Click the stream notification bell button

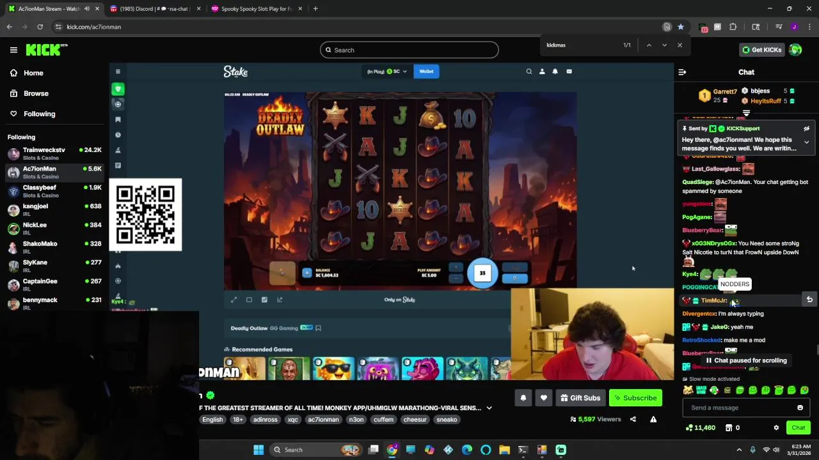[523, 398]
